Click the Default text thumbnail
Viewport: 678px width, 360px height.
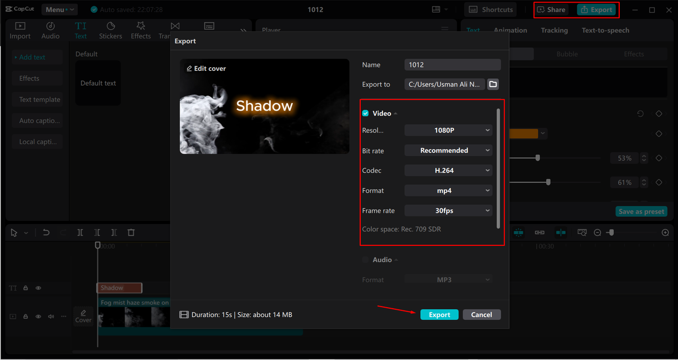click(x=98, y=83)
